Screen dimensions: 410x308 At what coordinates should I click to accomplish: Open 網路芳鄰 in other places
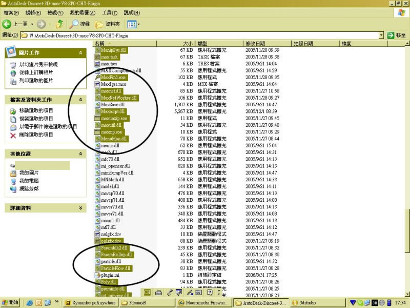[29, 188]
